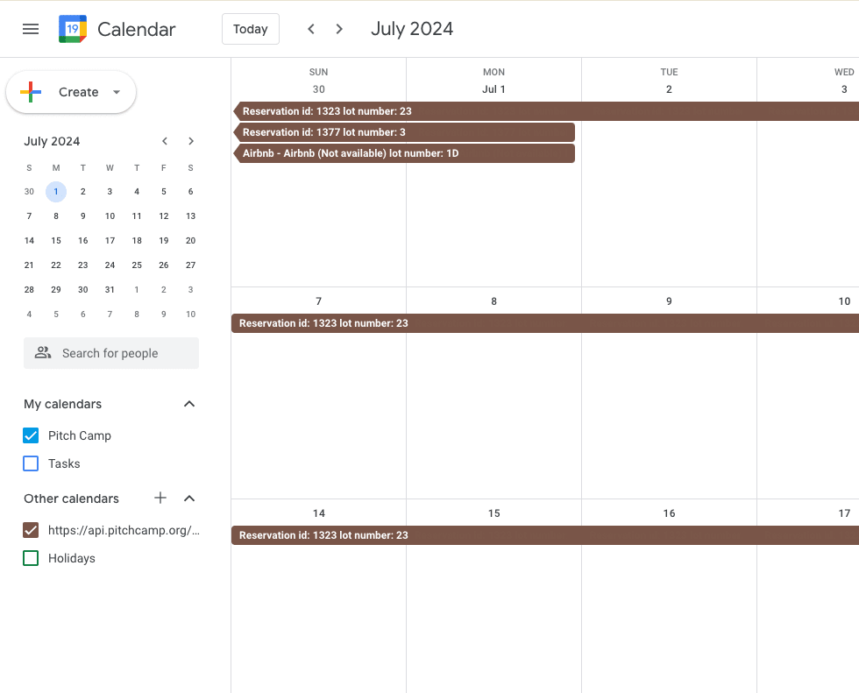Open the Create dropdown arrow
The width and height of the screenshot is (859, 693).
click(x=116, y=92)
